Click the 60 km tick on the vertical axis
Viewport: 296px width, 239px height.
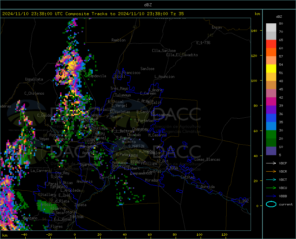256,131
